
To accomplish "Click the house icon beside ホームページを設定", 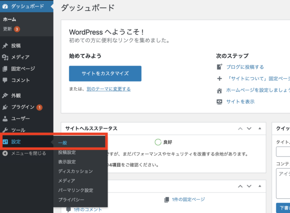I will pyautogui.click(x=220, y=90).
